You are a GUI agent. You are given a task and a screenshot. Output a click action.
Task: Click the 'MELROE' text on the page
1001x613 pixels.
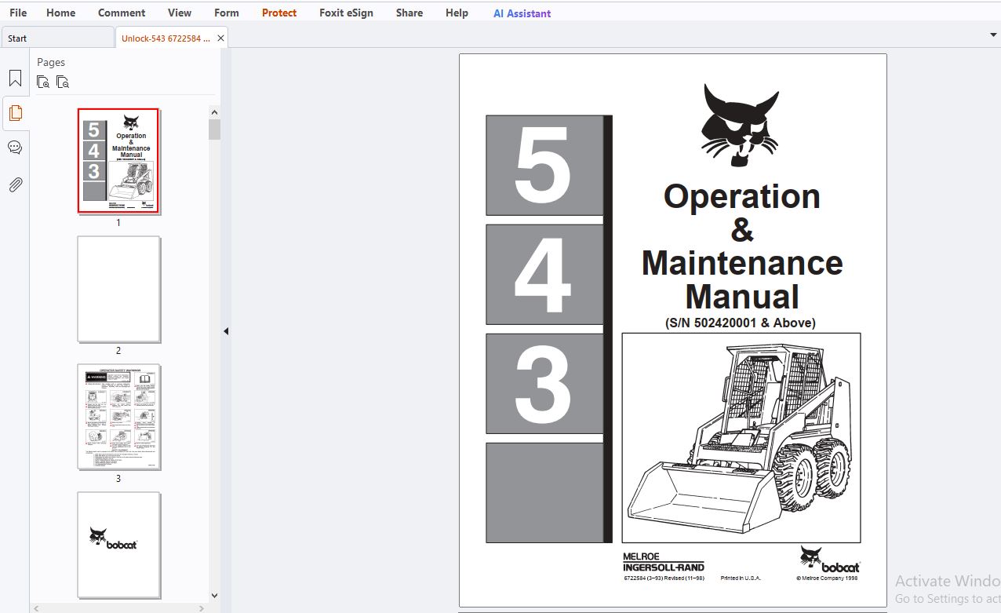[x=641, y=556]
